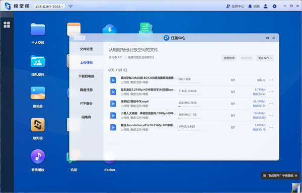The width and height of the screenshot is (302, 193).
Task: Click the video file icon for 小黄人大眼萌
Action: pos(113,115)
